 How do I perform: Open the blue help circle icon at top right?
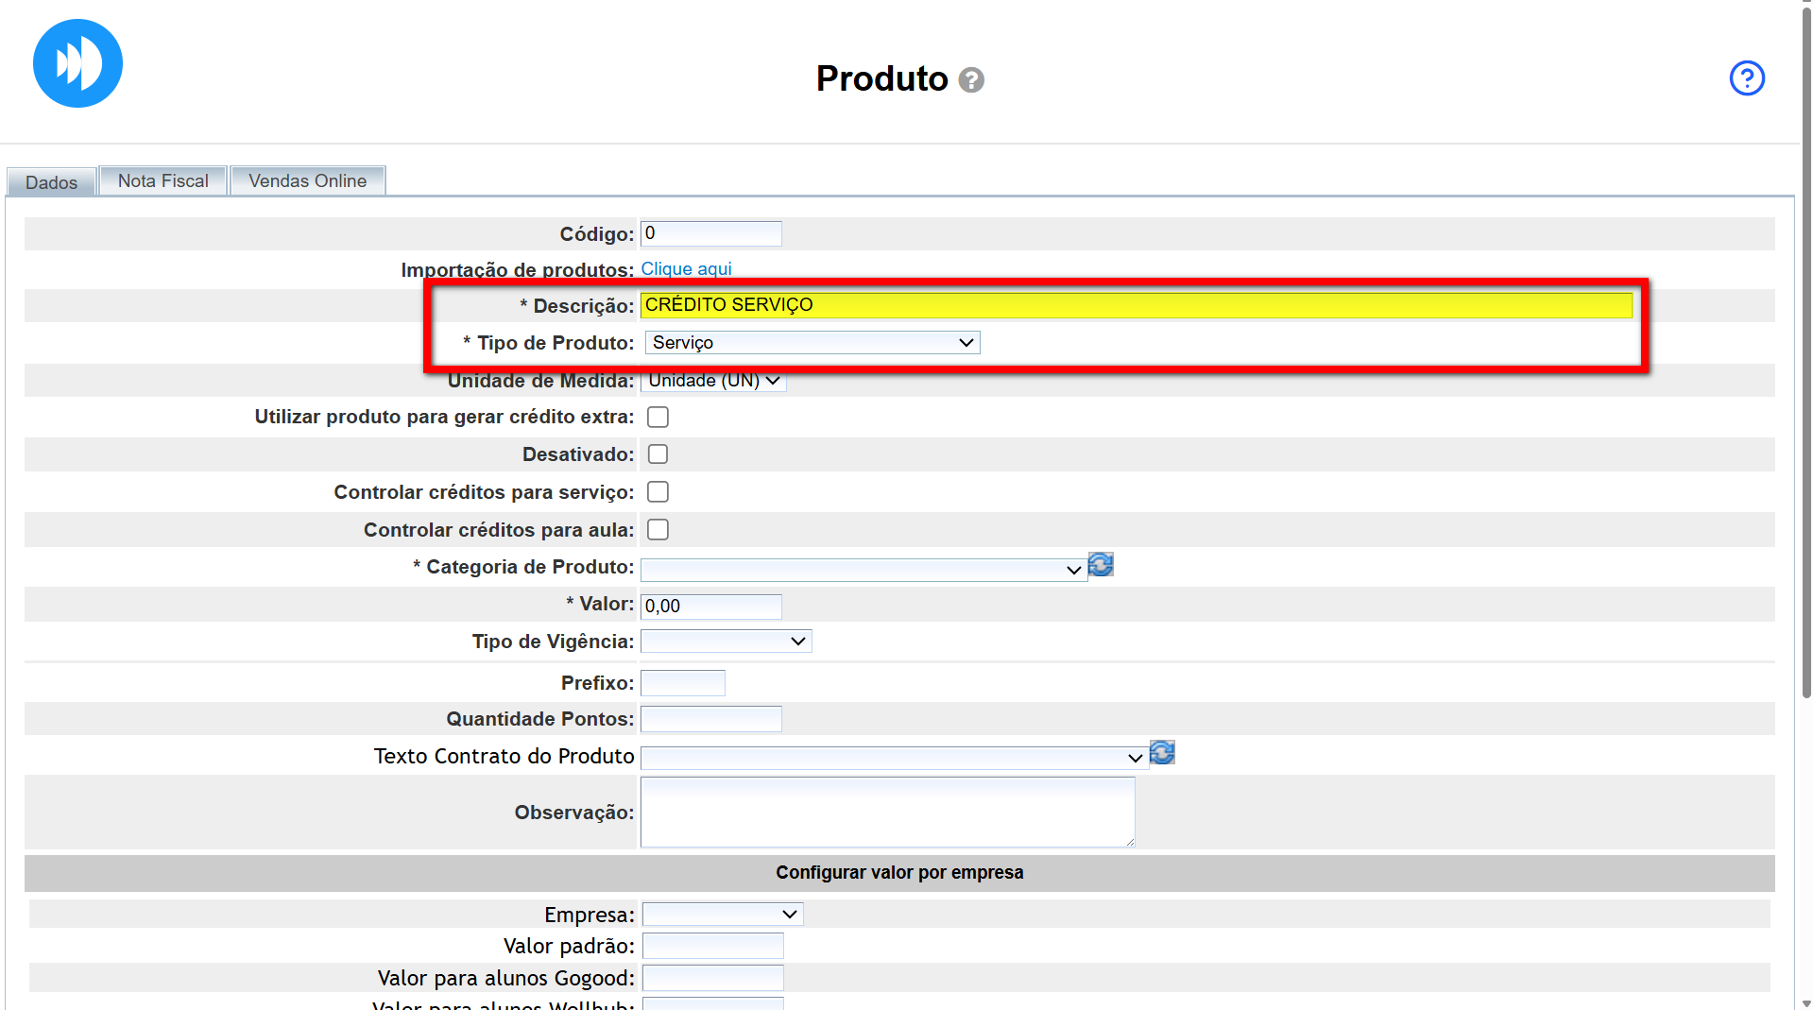pos(1746,78)
